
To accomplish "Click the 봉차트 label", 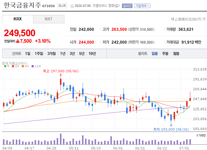I will click(143, 53).
